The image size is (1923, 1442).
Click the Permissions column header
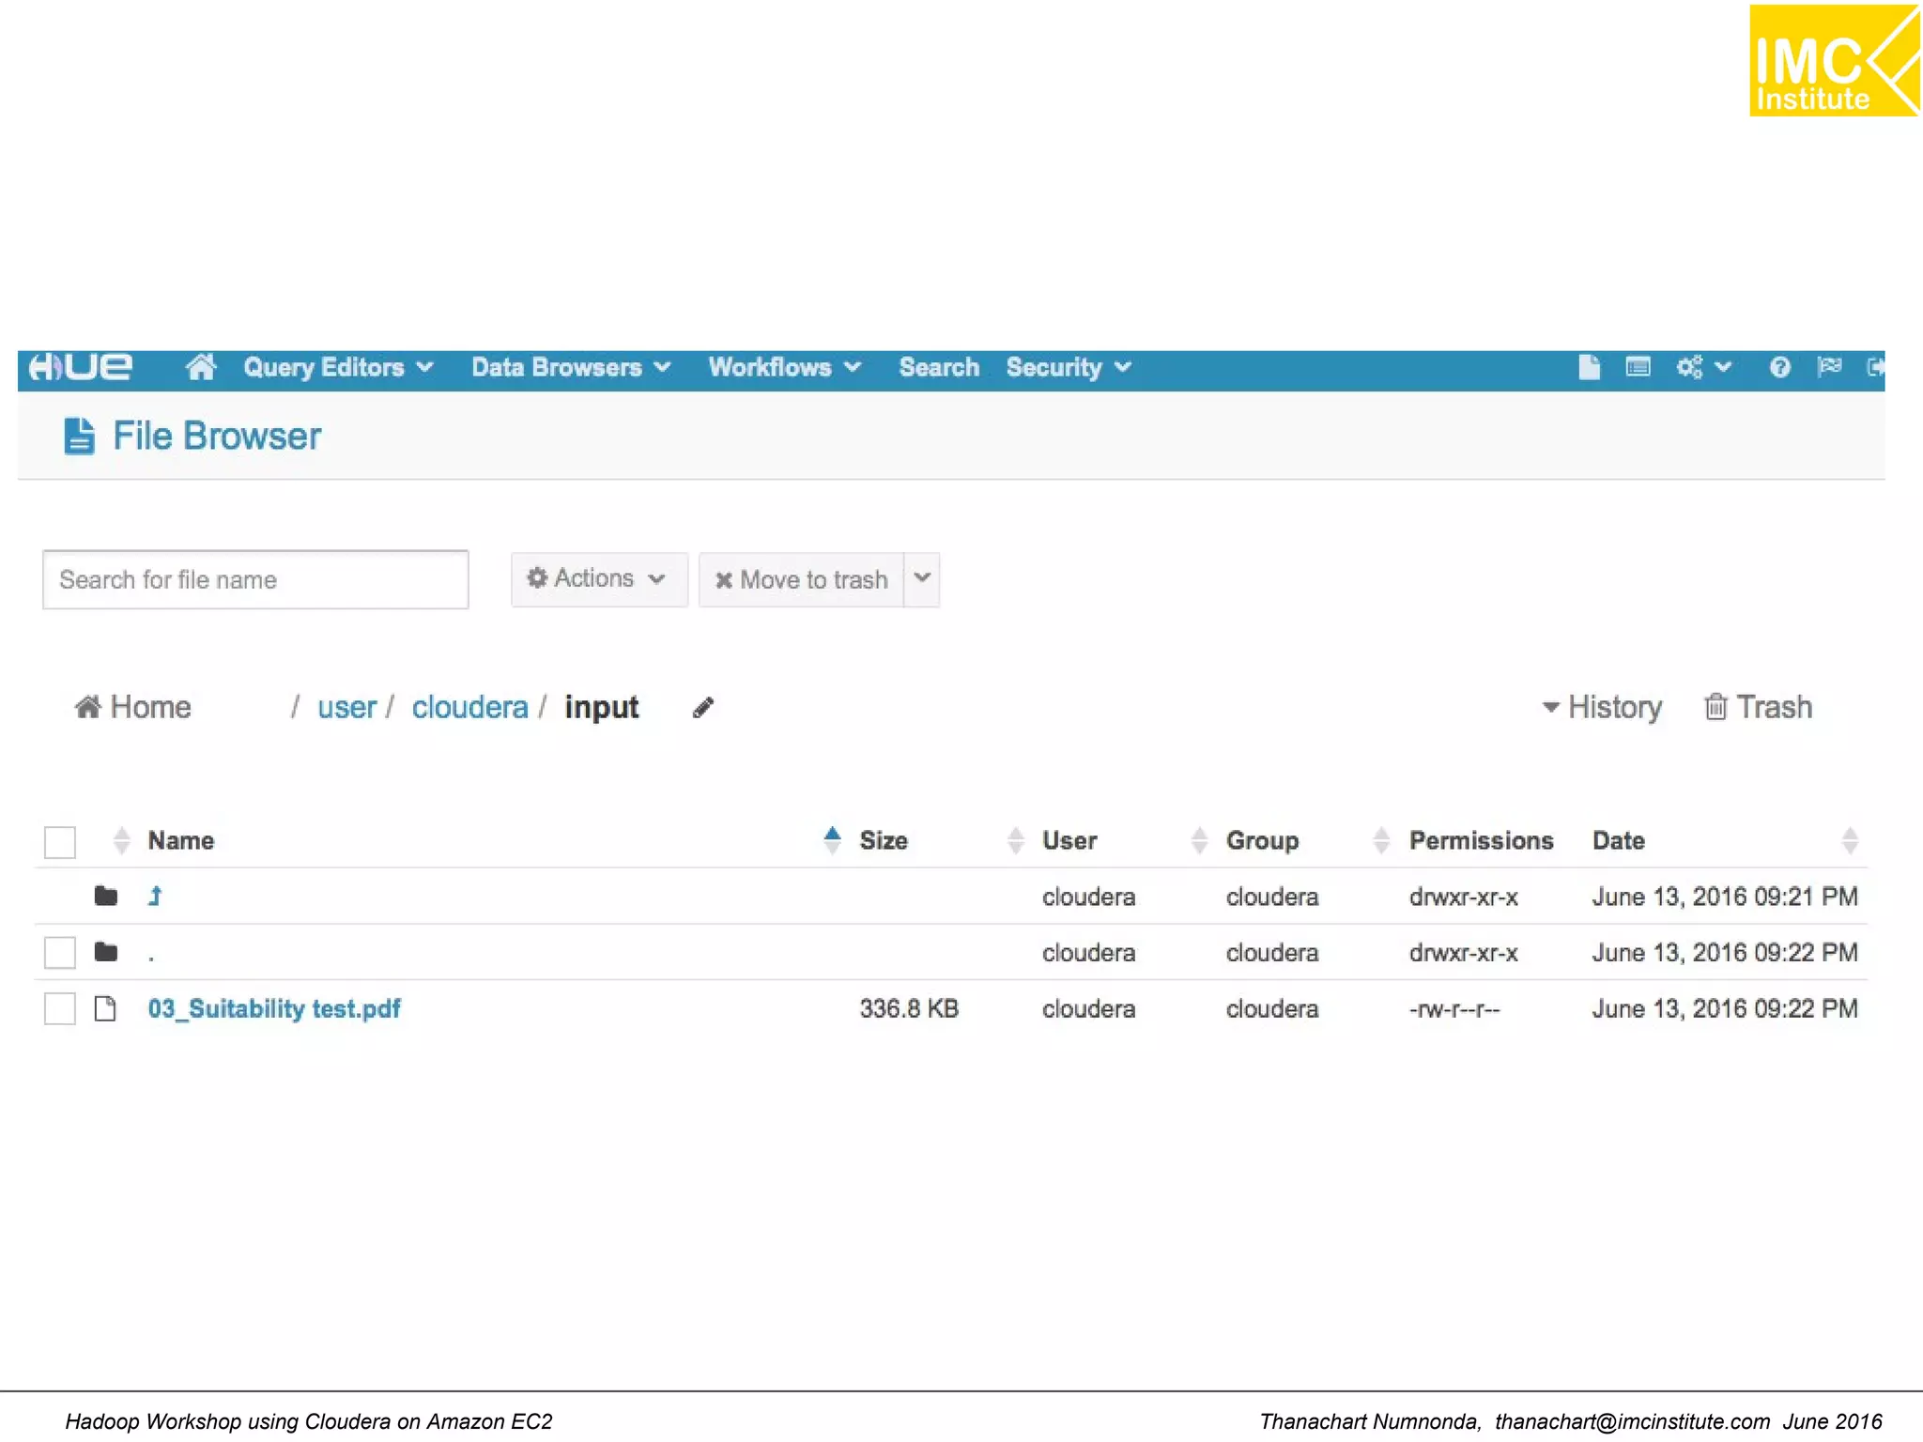pos(1481,840)
